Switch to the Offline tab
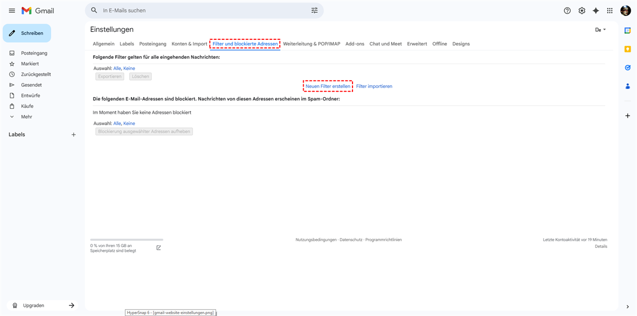The height and width of the screenshot is (316, 637). (x=440, y=44)
